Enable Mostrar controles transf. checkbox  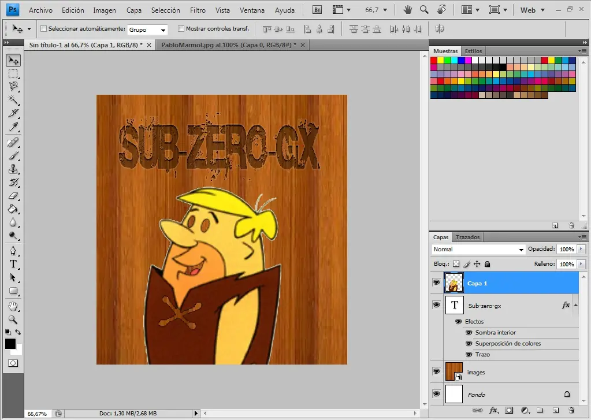click(181, 29)
